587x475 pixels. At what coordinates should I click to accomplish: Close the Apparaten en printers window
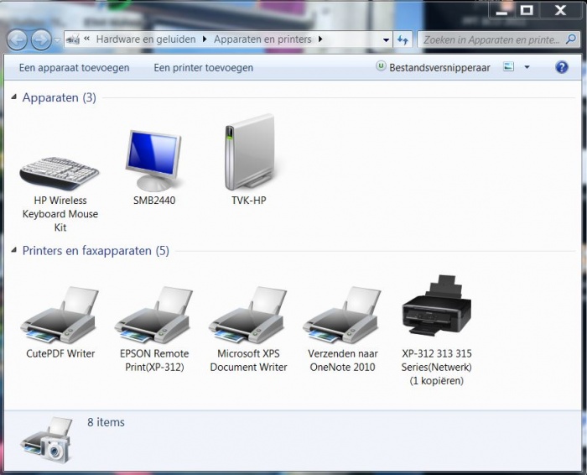point(561,10)
